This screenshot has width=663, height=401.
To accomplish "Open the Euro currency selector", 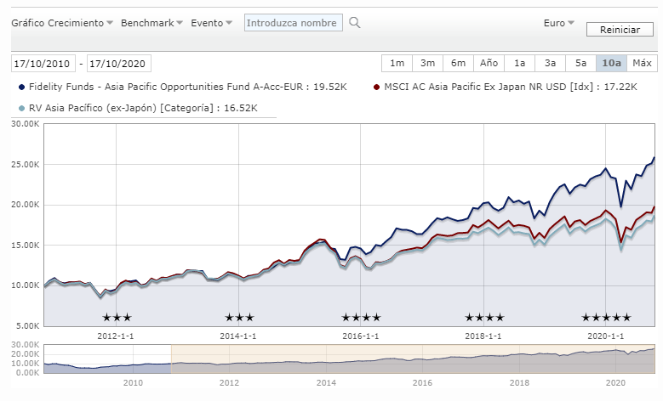I will 558,23.
